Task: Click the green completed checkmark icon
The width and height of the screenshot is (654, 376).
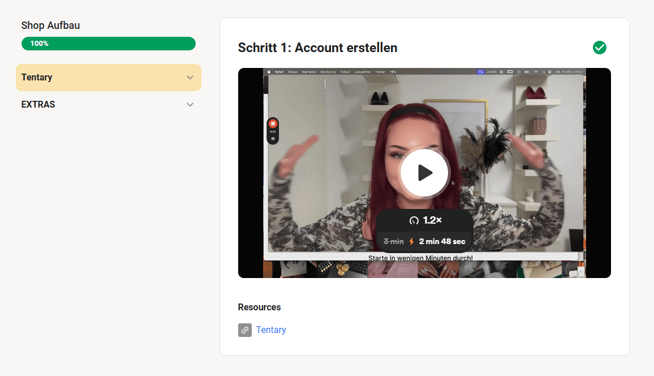Action: tap(599, 48)
